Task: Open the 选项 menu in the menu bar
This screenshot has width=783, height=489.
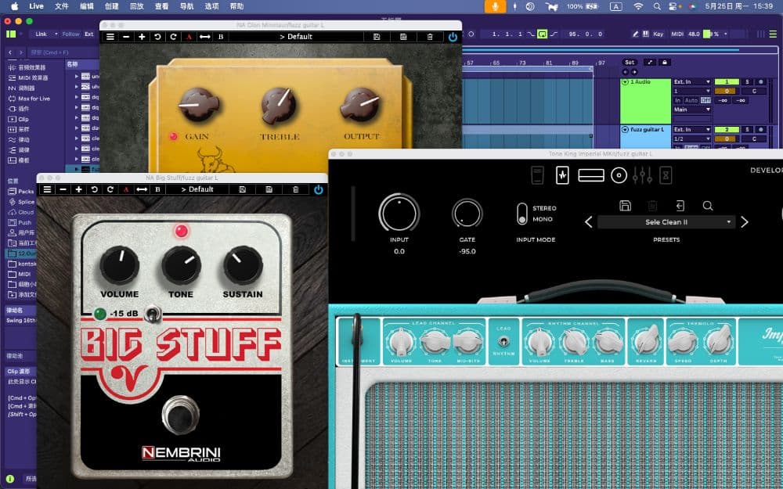Action: 211,6
